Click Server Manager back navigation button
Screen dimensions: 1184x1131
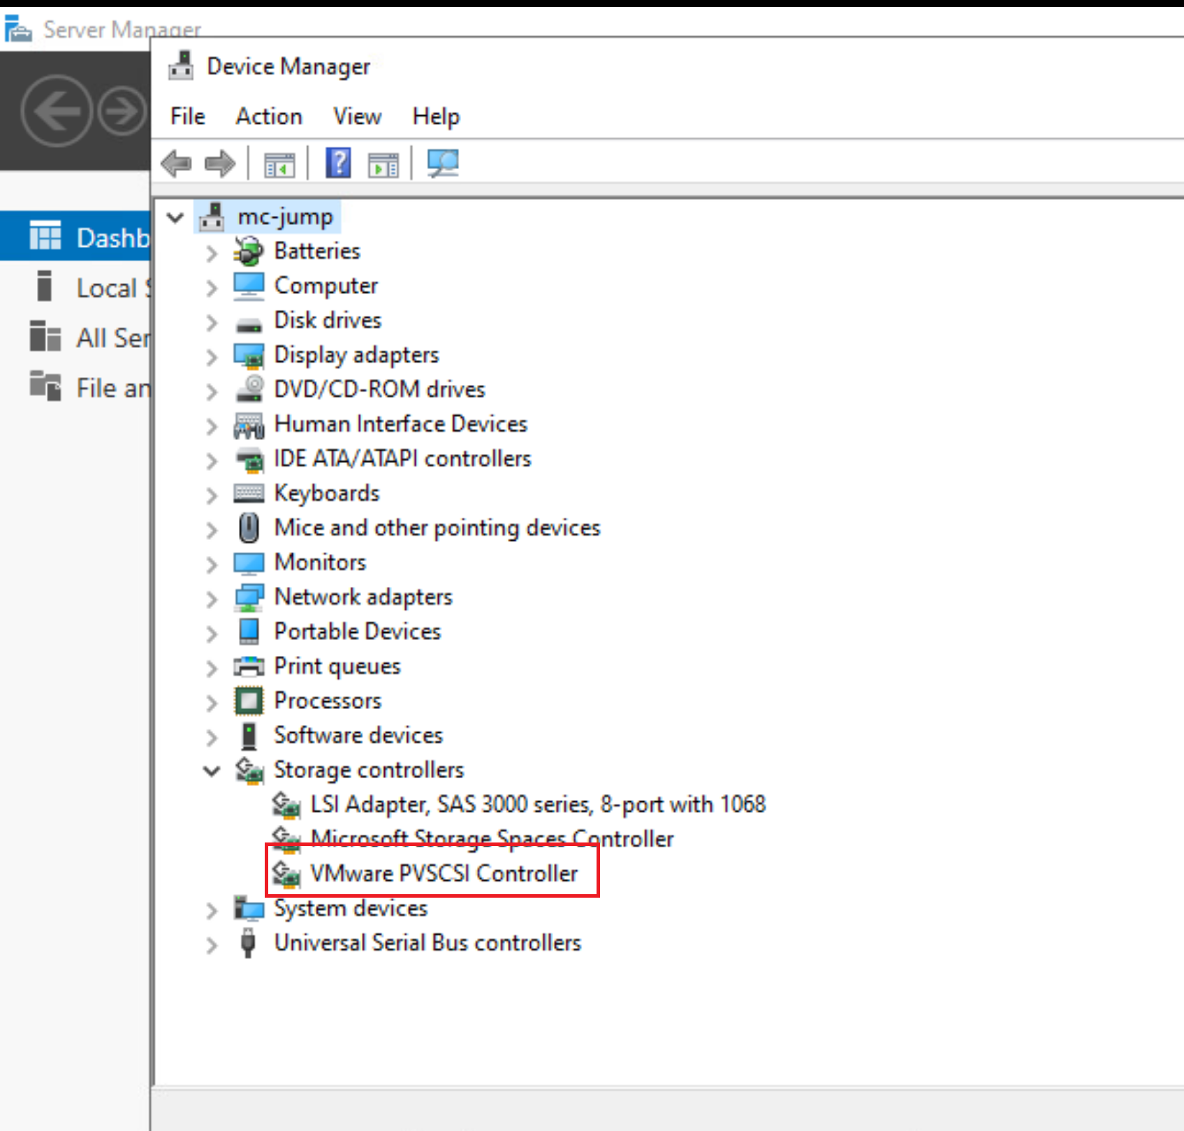[56, 111]
